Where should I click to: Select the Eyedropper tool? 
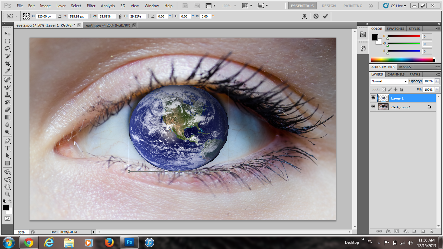[7, 71]
